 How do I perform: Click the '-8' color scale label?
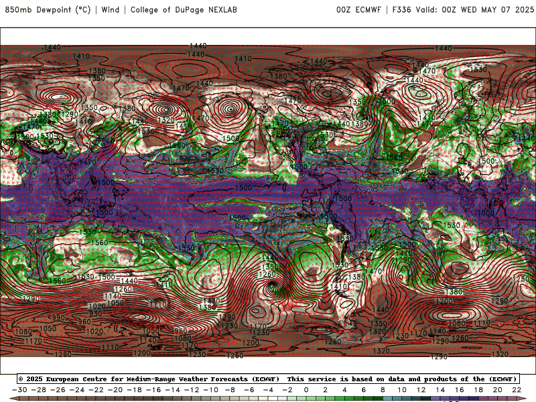[230, 390]
